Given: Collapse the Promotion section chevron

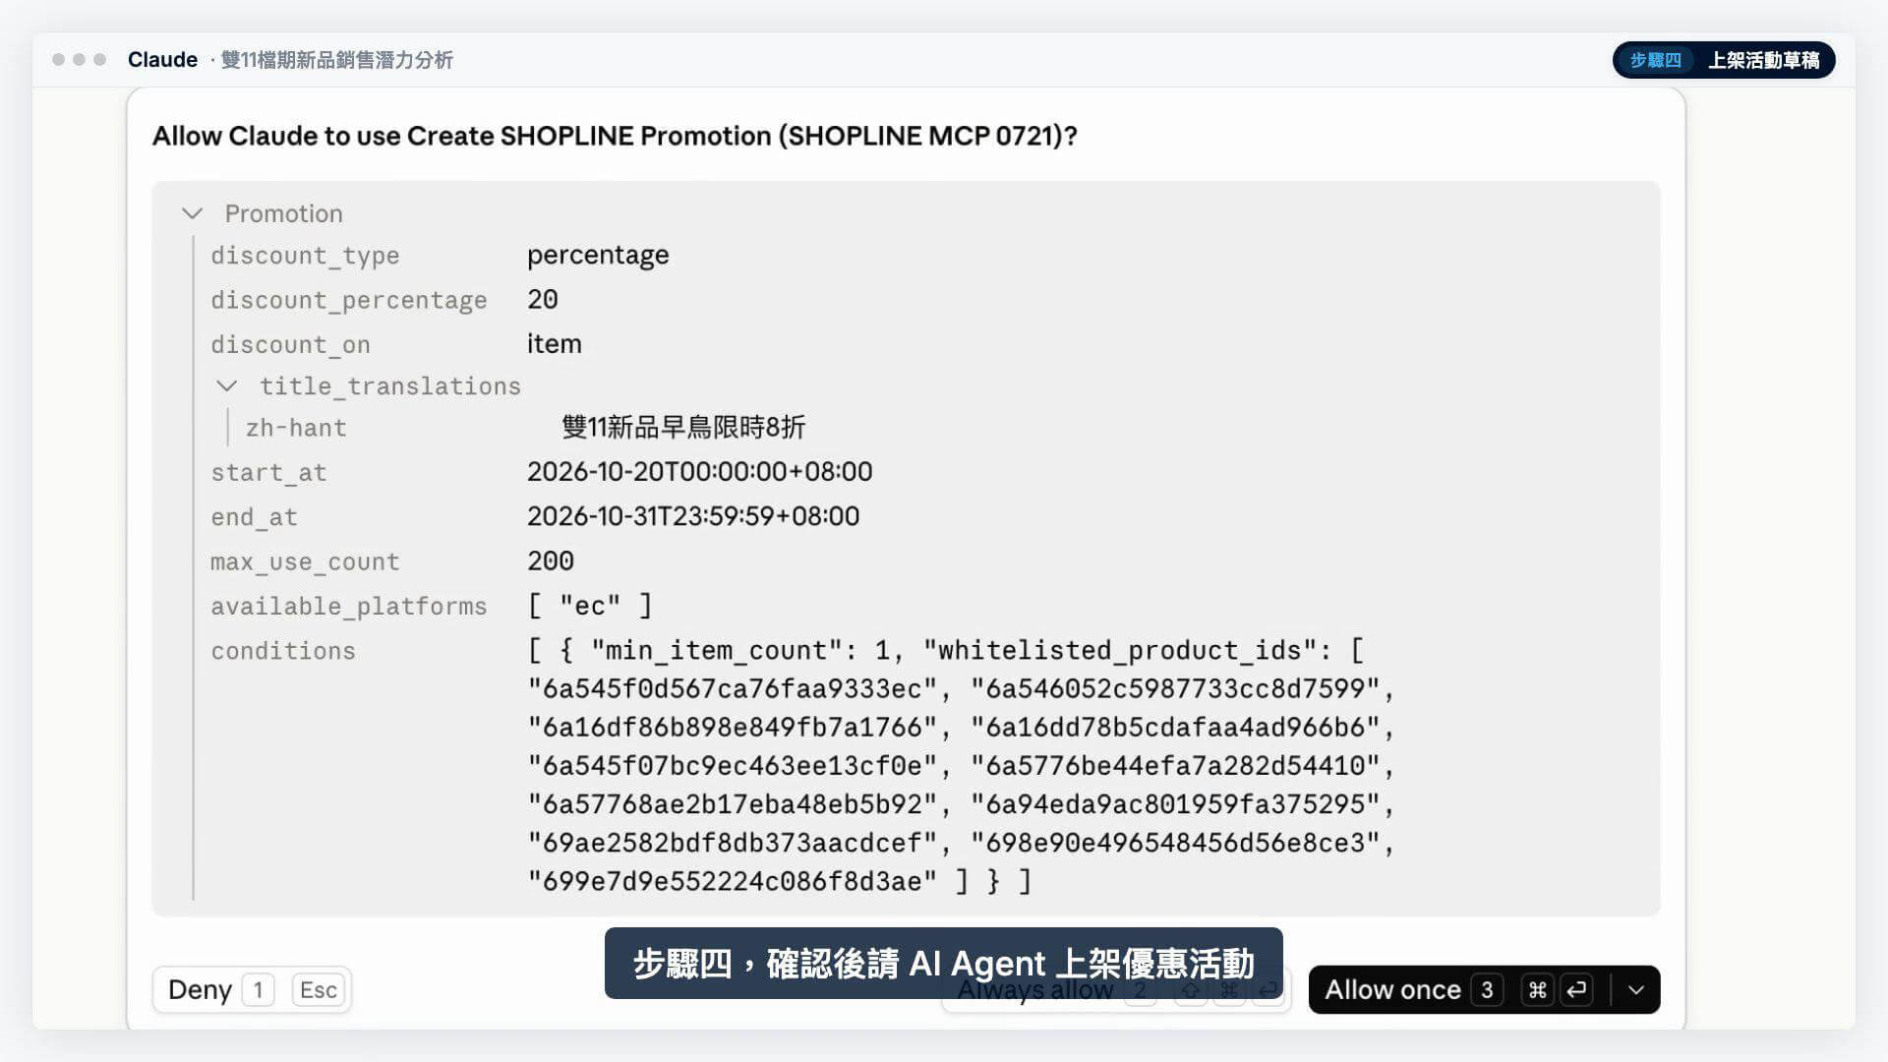Looking at the screenshot, I should 193,213.
